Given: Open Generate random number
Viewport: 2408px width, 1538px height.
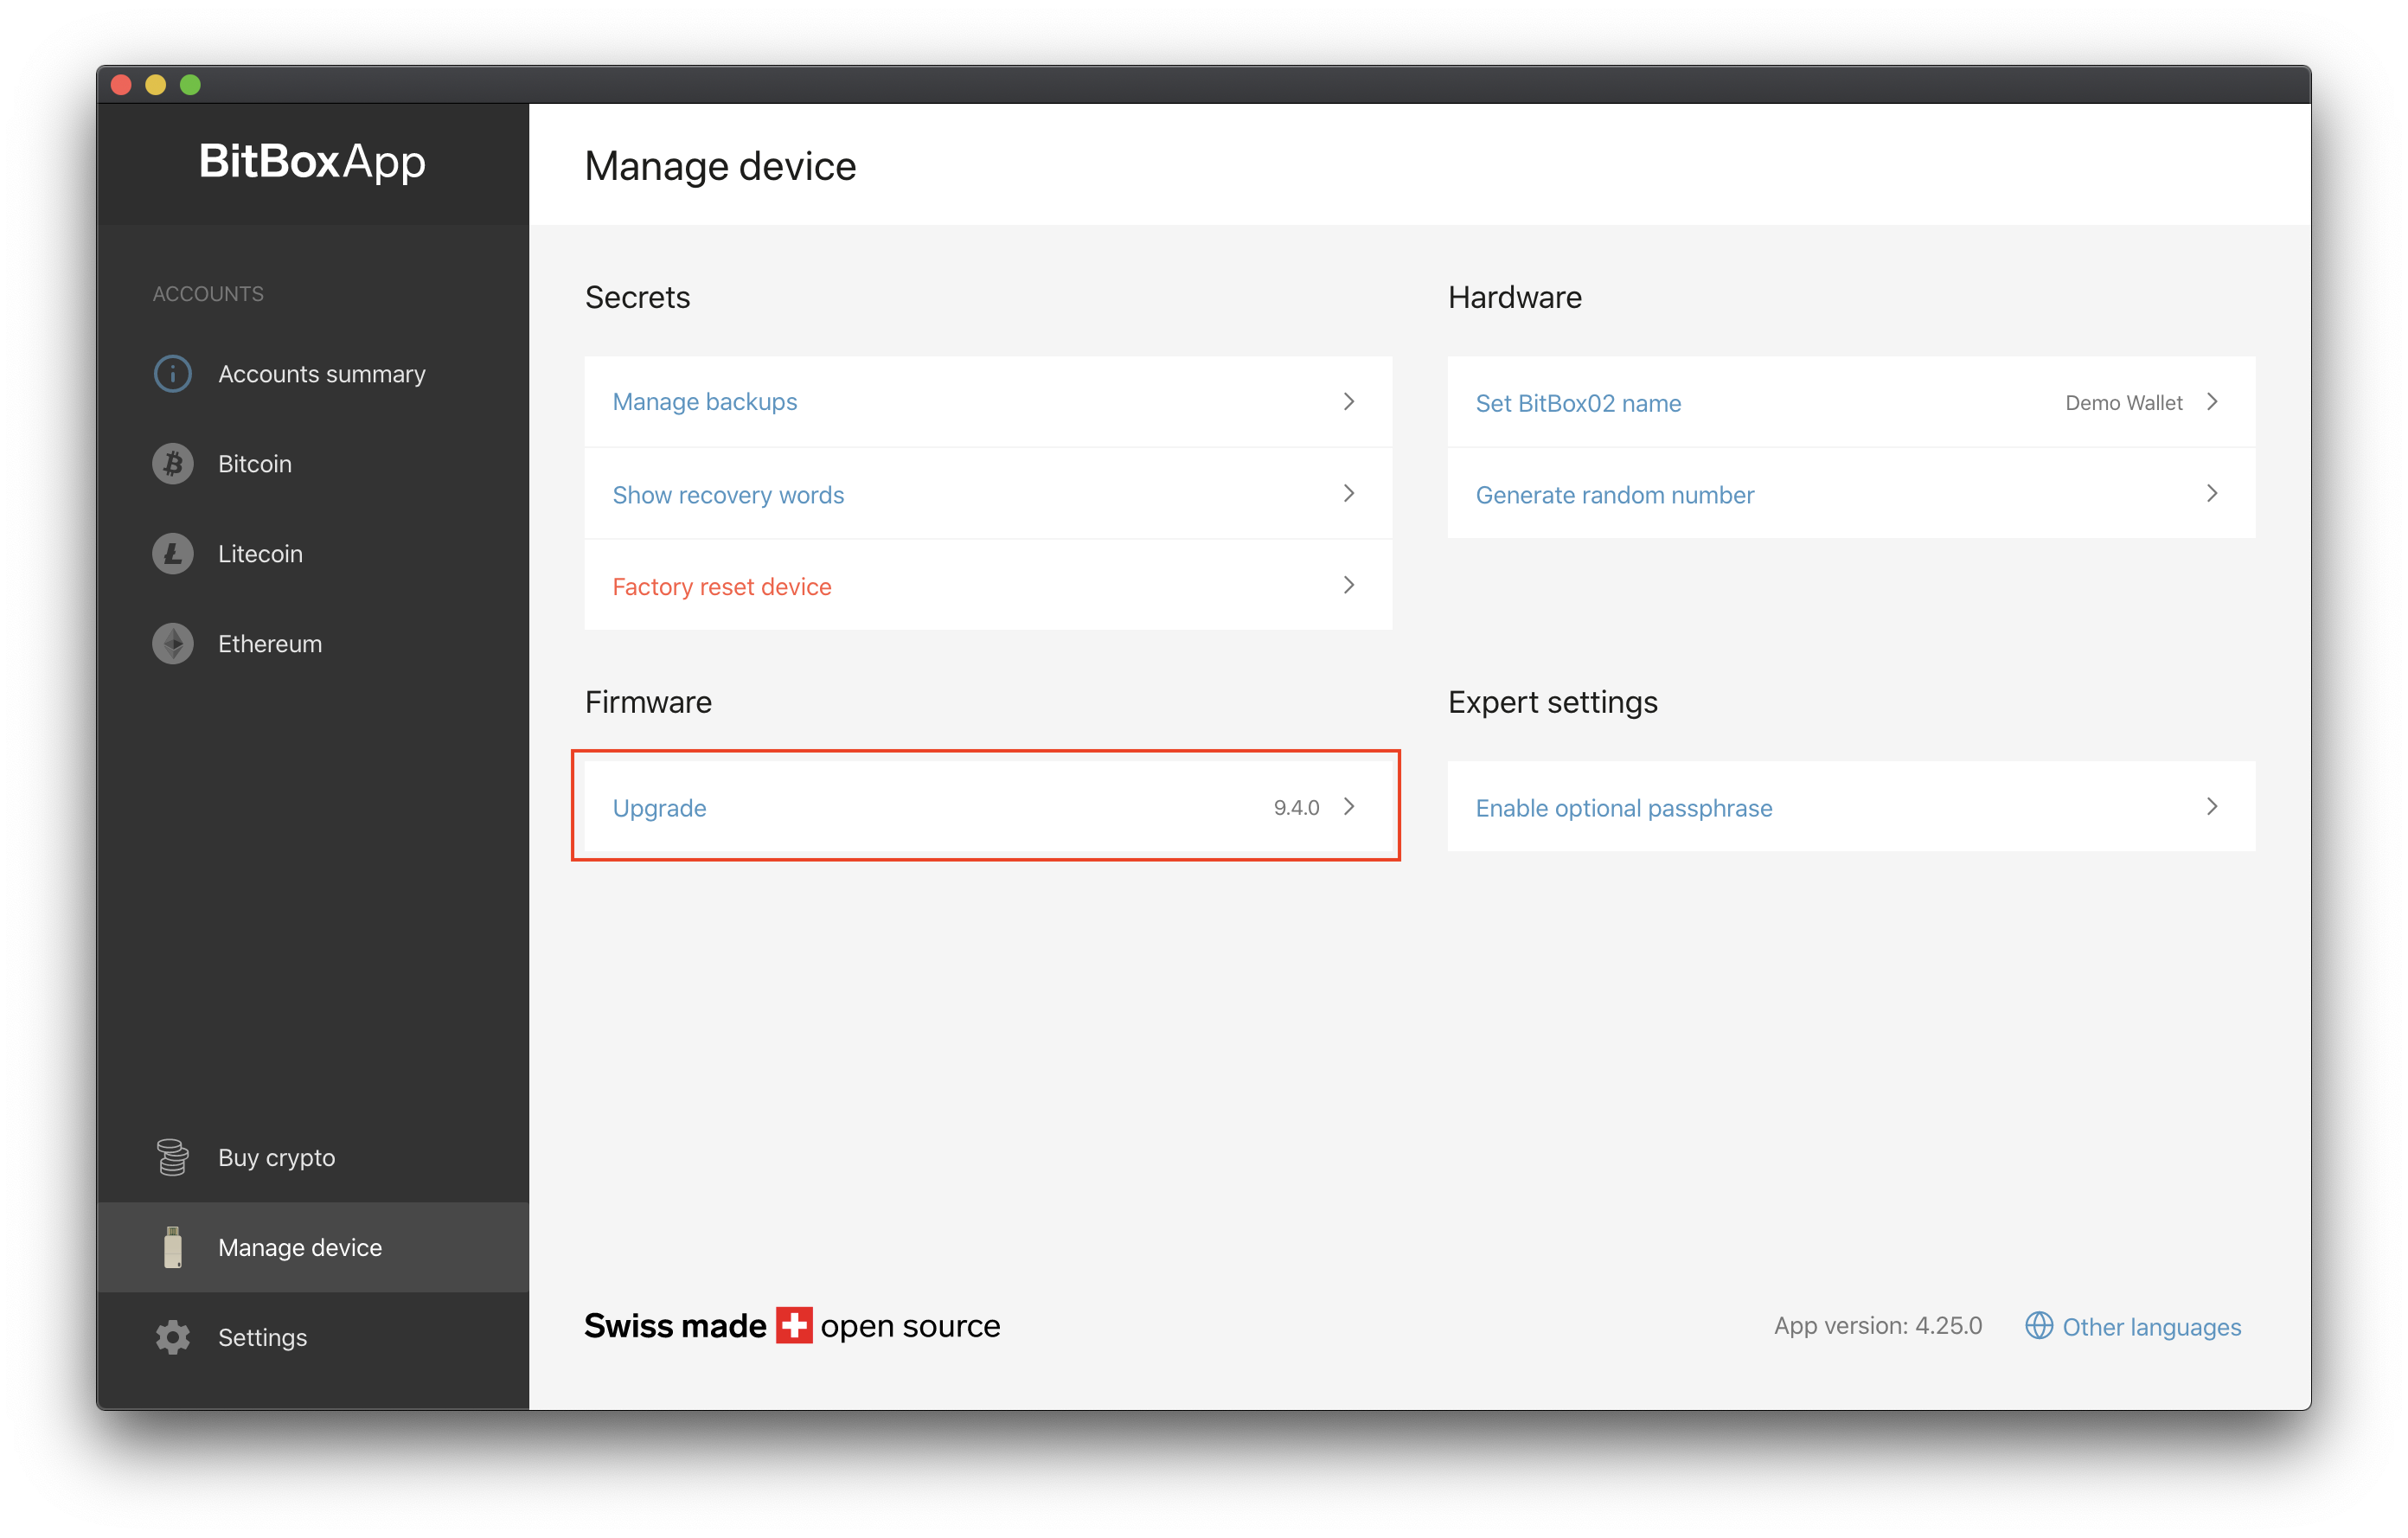Looking at the screenshot, I should point(1851,494).
